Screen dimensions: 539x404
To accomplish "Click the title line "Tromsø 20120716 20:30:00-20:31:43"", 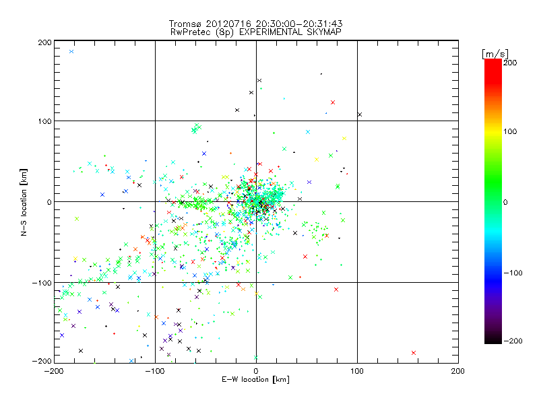I will pyautogui.click(x=255, y=24).
